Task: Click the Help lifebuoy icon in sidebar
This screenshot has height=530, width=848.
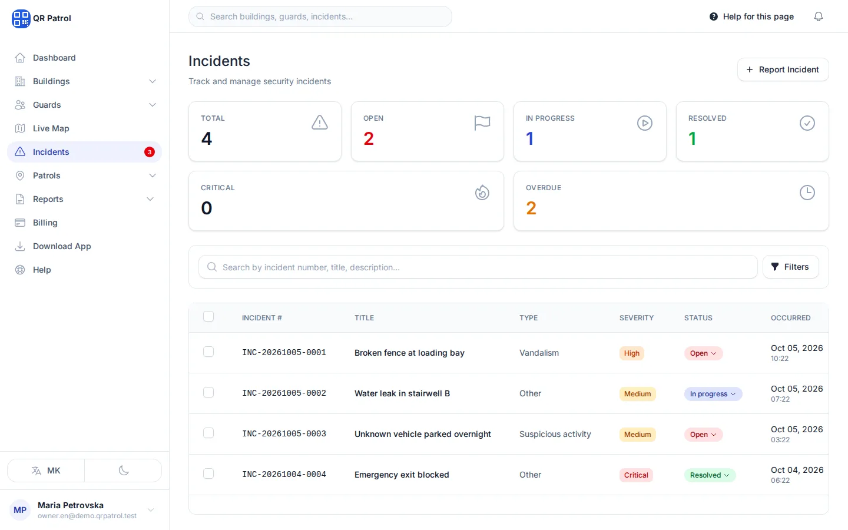Action: (x=20, y=270)
